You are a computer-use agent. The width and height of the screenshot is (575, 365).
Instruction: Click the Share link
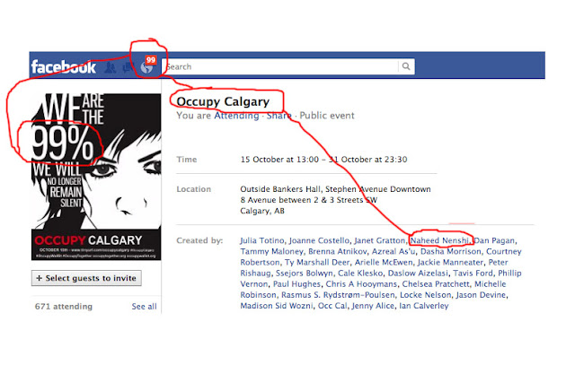[x=279, y=116]
